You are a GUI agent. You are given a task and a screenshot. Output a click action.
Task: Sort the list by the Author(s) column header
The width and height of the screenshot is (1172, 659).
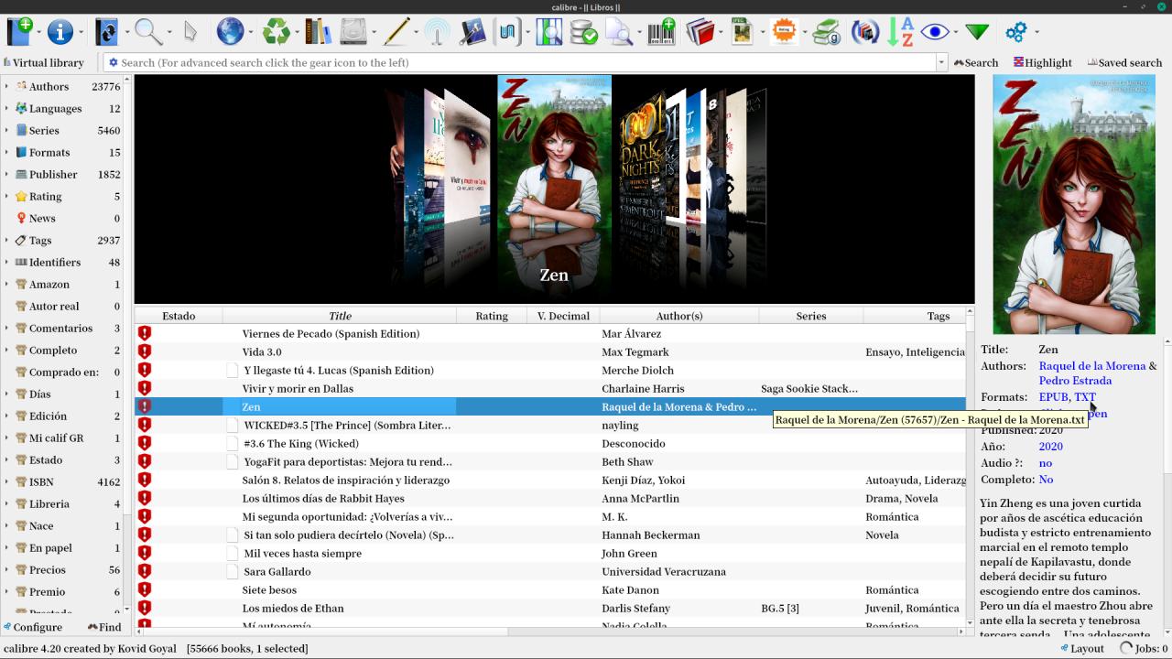678,316
